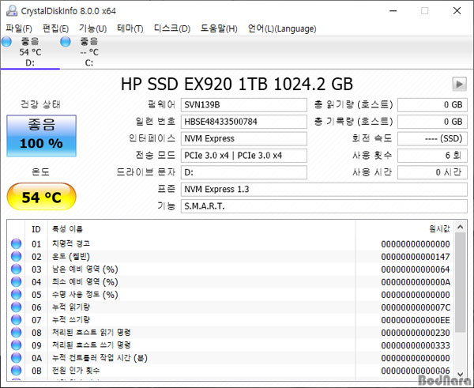Click status icon for attribute 07
474x388 pixels.
[17, 320]
